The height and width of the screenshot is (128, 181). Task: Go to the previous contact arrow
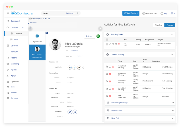point(30,28)
